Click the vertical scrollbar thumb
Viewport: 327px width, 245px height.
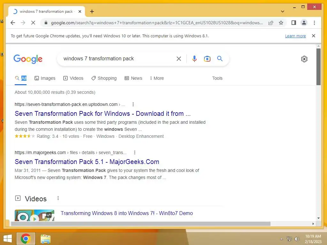[x=318, y=67]
